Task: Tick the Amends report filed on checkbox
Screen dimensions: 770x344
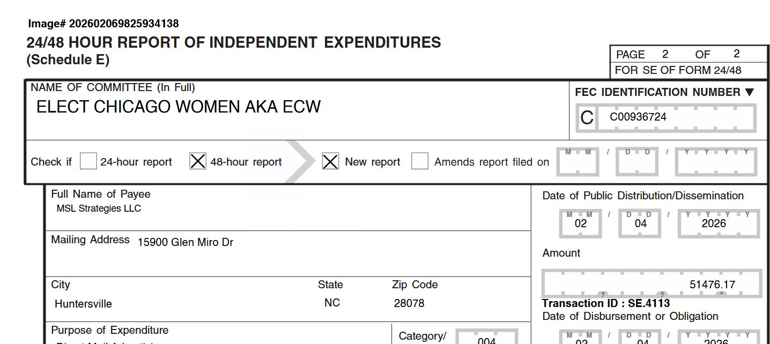Action: click(x=420, y=161)
